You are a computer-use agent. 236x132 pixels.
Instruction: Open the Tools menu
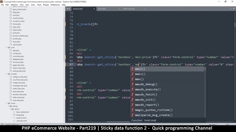pyautogui.click(x=39, y=5)
